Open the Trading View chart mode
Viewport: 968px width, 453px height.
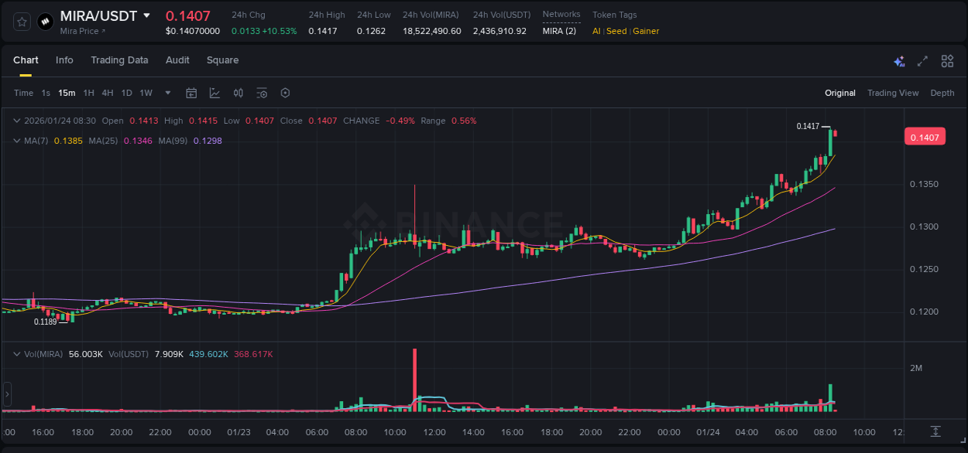(x=893, y=93)
